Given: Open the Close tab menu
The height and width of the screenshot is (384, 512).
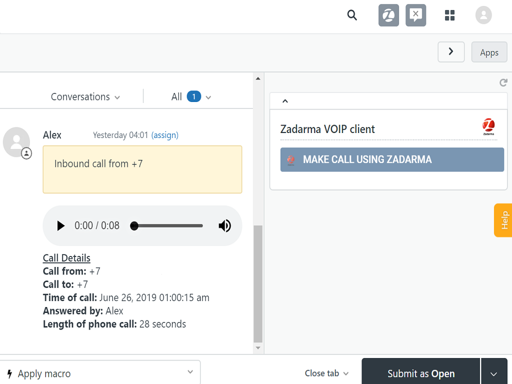Looking at the screenshot, I should coord(326,373).
